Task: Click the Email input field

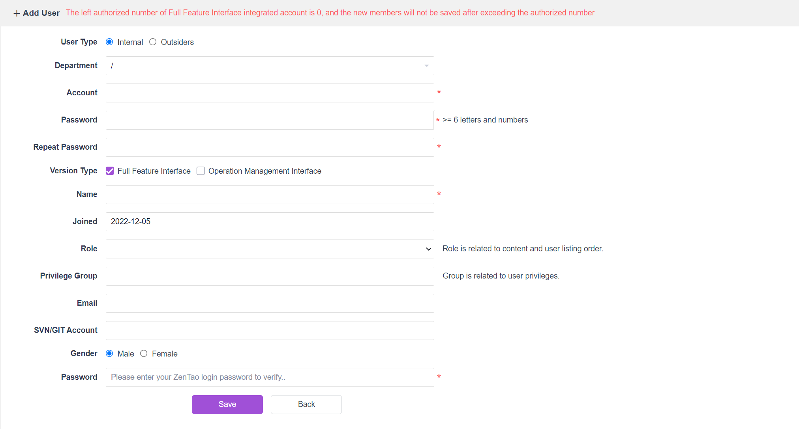Action: [x=270, y=303]
